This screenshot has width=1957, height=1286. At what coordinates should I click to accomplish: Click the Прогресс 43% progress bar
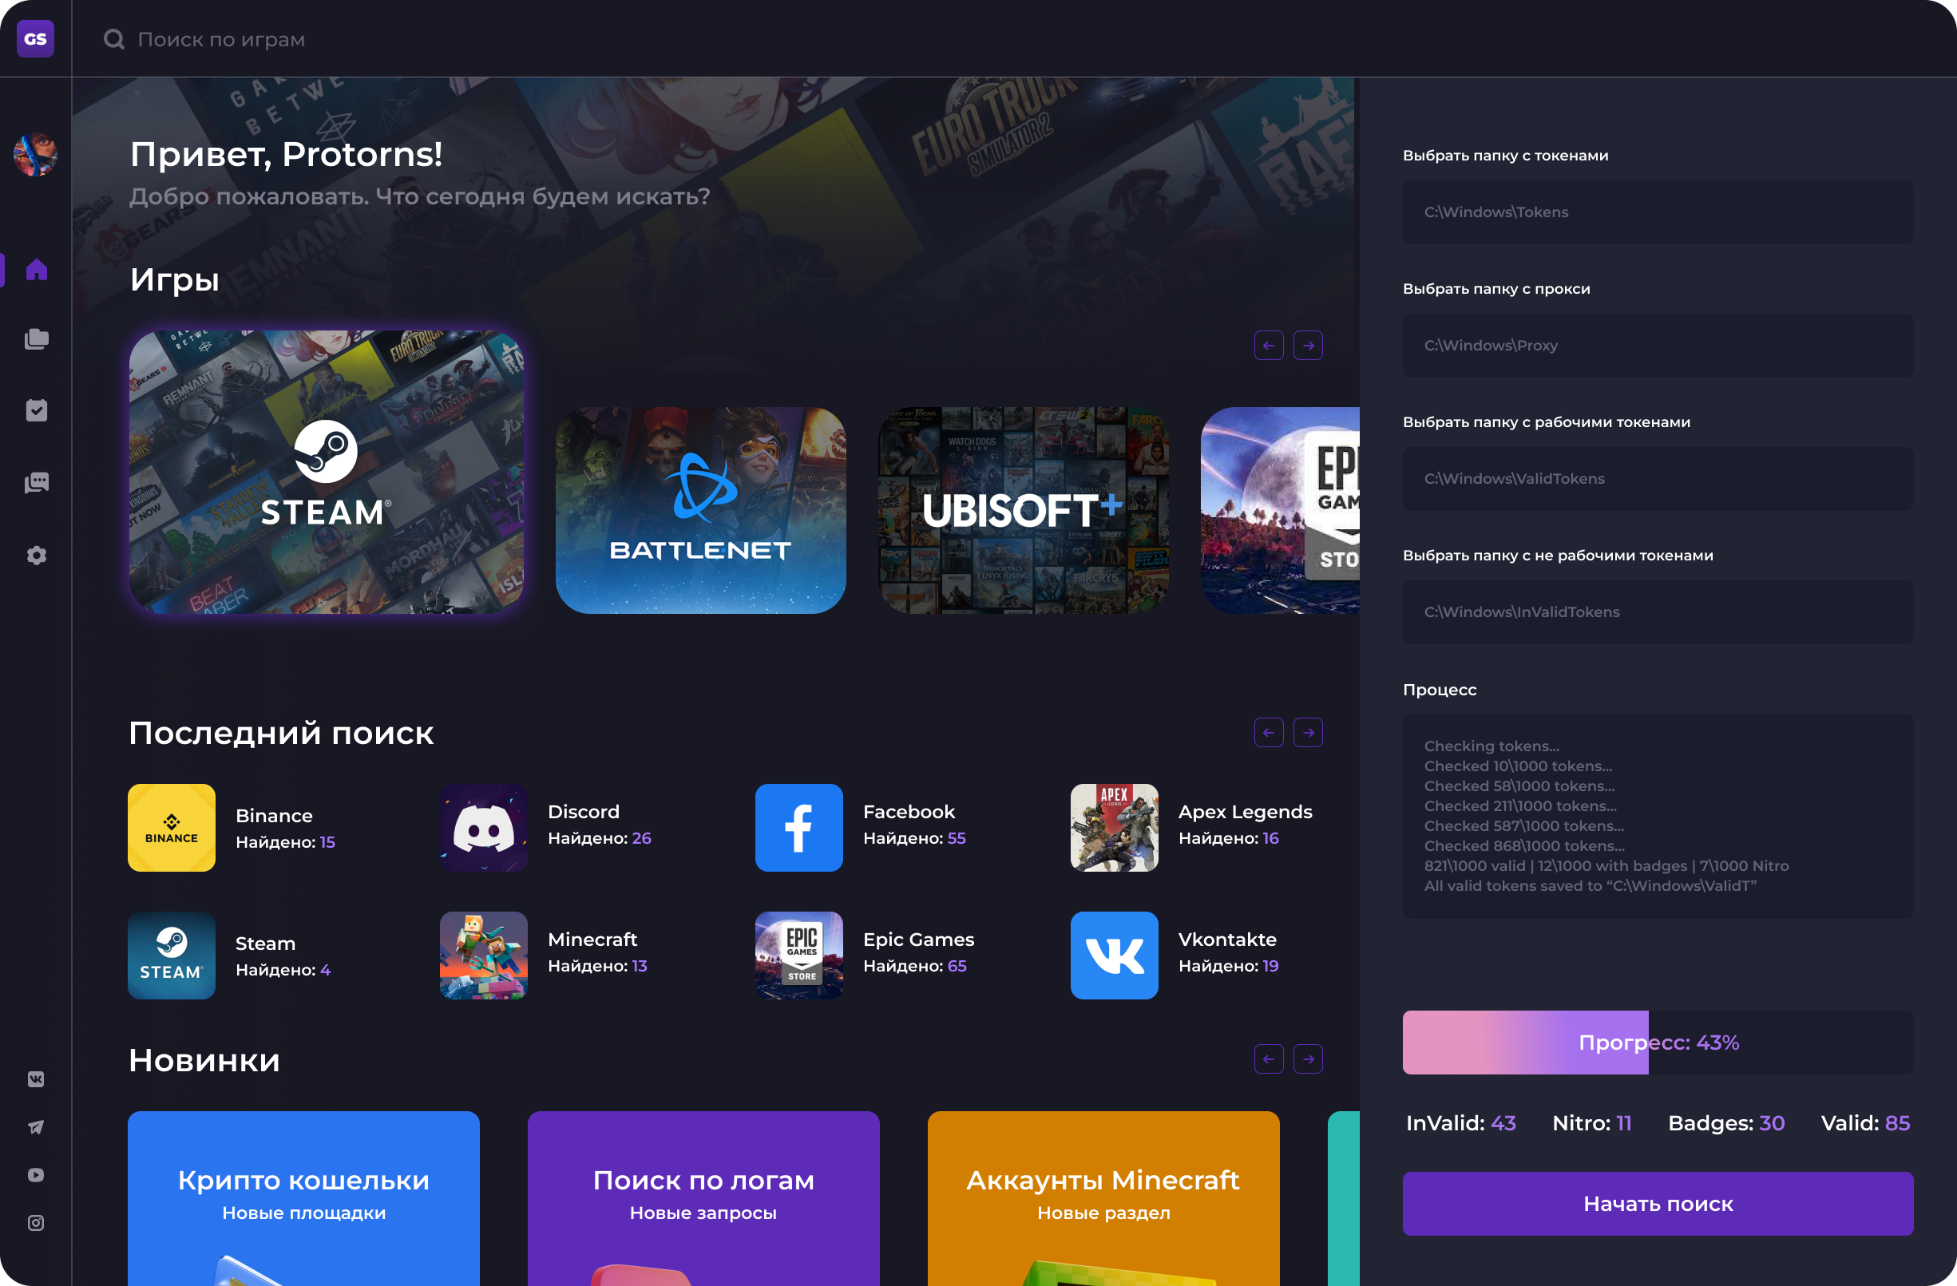[x=1657, y=1042]
